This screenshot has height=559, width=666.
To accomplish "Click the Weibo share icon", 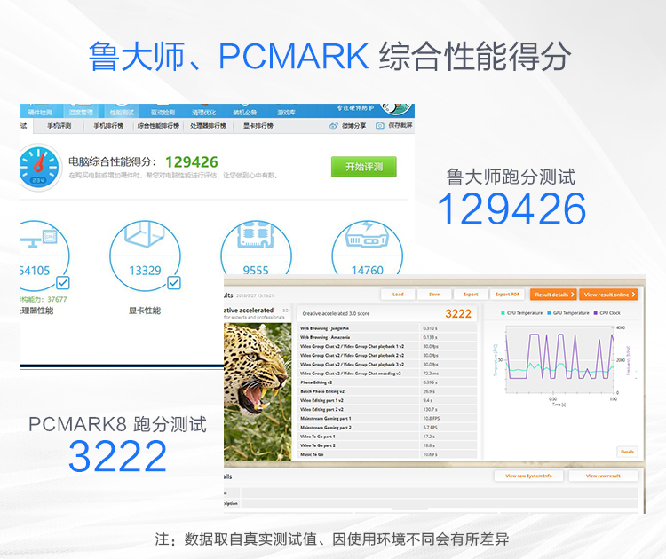I will click(333, 126).
